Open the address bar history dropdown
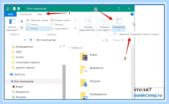Screen dimensions: 169x104 point(103,40)
